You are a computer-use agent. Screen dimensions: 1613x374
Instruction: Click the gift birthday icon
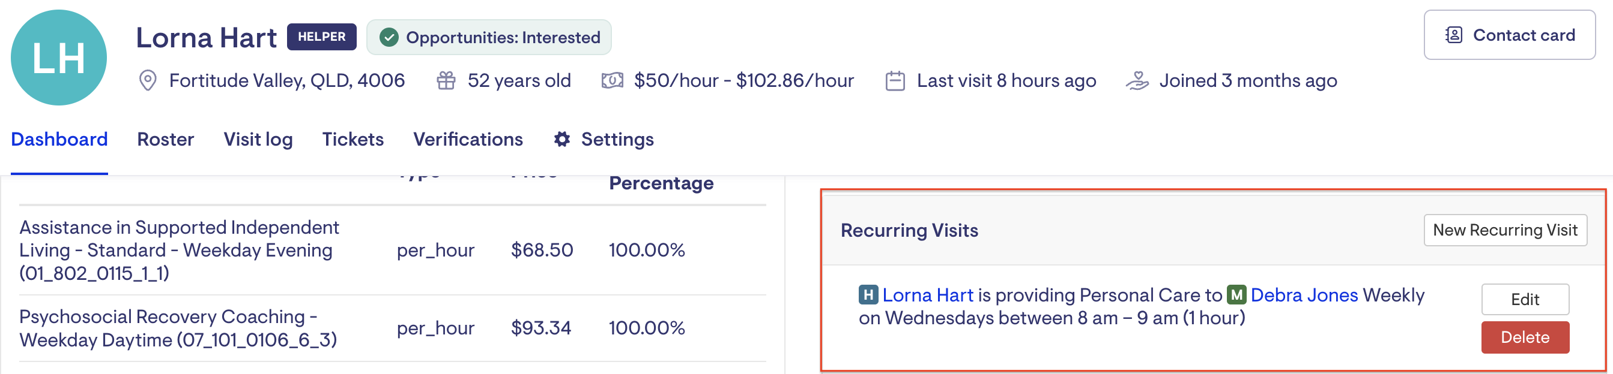[446, 81]
